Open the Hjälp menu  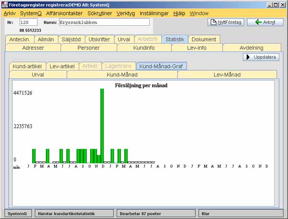(x=179, y=13)
